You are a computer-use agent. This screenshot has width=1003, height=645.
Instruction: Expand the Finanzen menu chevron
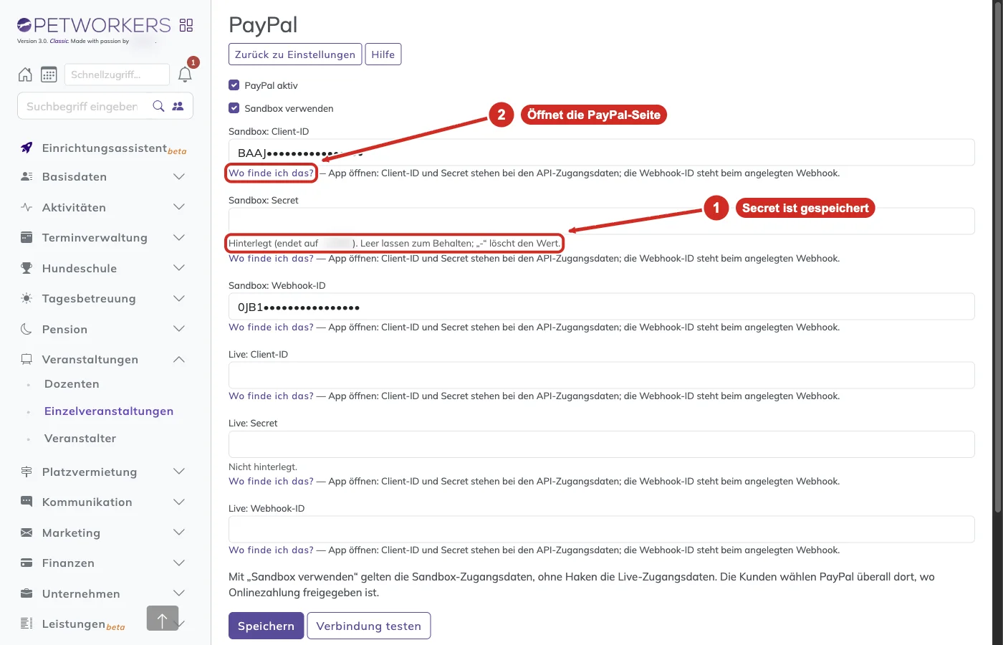click(179, 563)
